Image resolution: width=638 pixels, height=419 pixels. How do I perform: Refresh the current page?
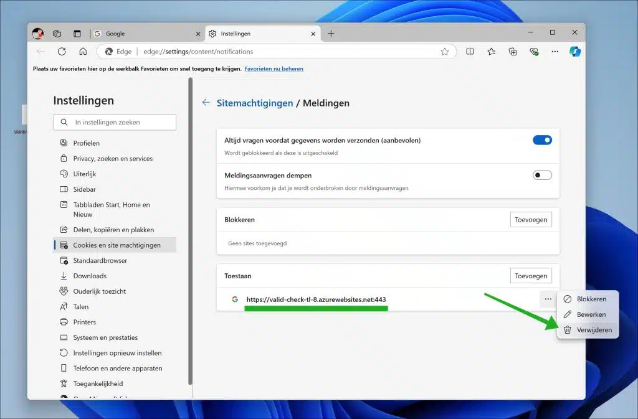[62, 52]
